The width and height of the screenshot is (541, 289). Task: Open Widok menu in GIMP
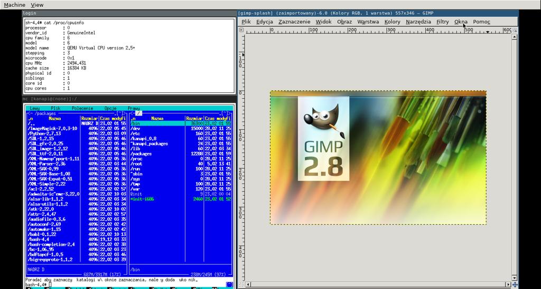pos(324,22)
